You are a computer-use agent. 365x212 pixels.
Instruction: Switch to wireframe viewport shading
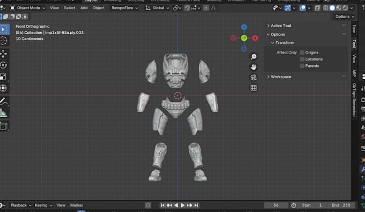326,8
